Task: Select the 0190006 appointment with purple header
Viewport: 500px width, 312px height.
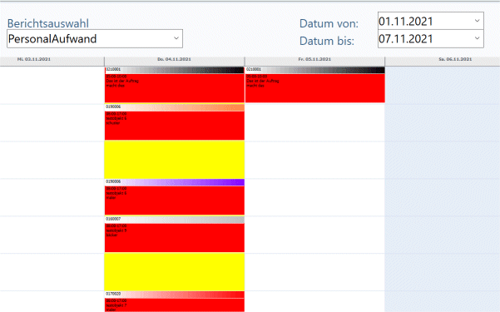Action: [175, 197]
